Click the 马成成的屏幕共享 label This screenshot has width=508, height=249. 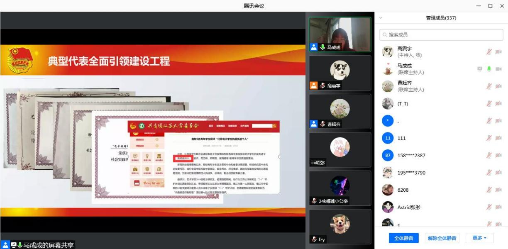click(x=48, y=245)
